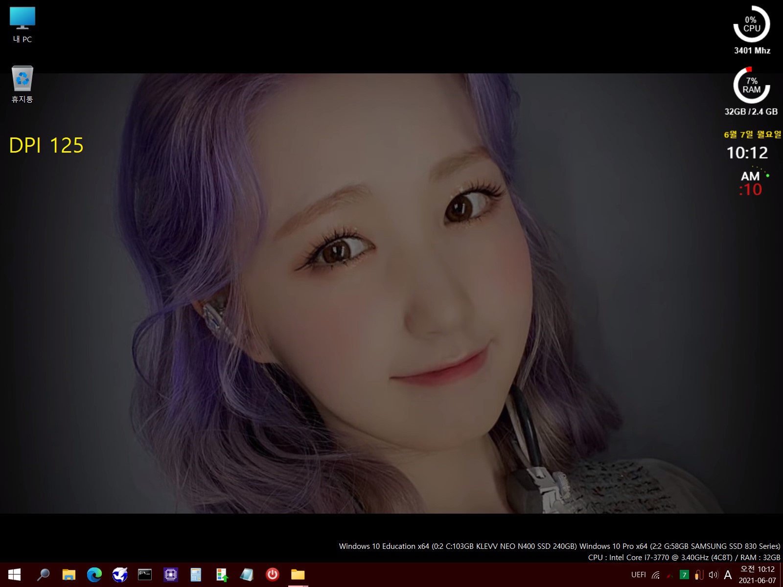Open the Windows Start menu
This screenshot has height=587, width=783.
14,575
